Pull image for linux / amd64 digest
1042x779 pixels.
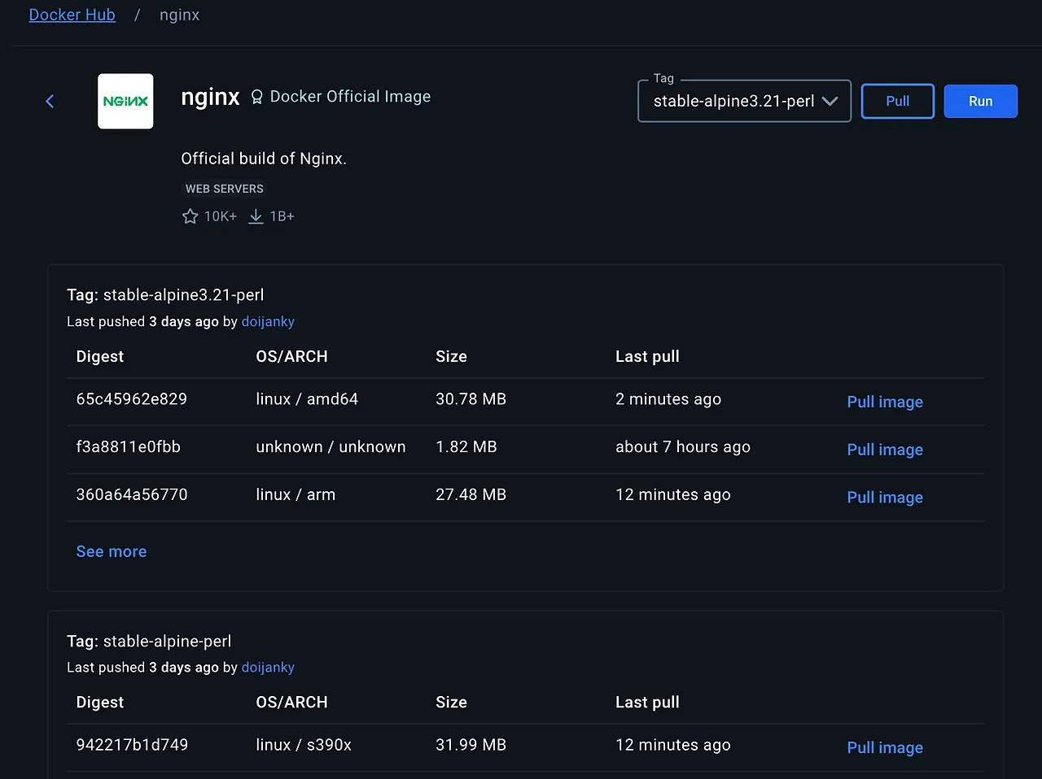tap(885, 402)
